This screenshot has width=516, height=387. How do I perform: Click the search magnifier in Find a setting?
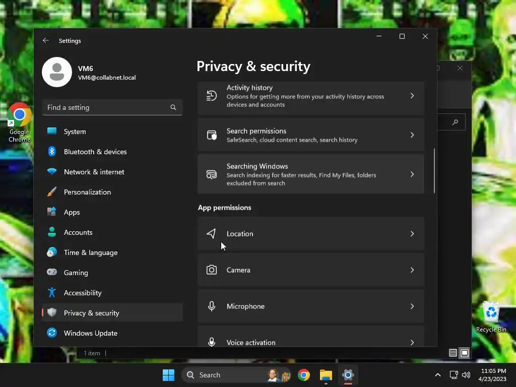(173, 107)
